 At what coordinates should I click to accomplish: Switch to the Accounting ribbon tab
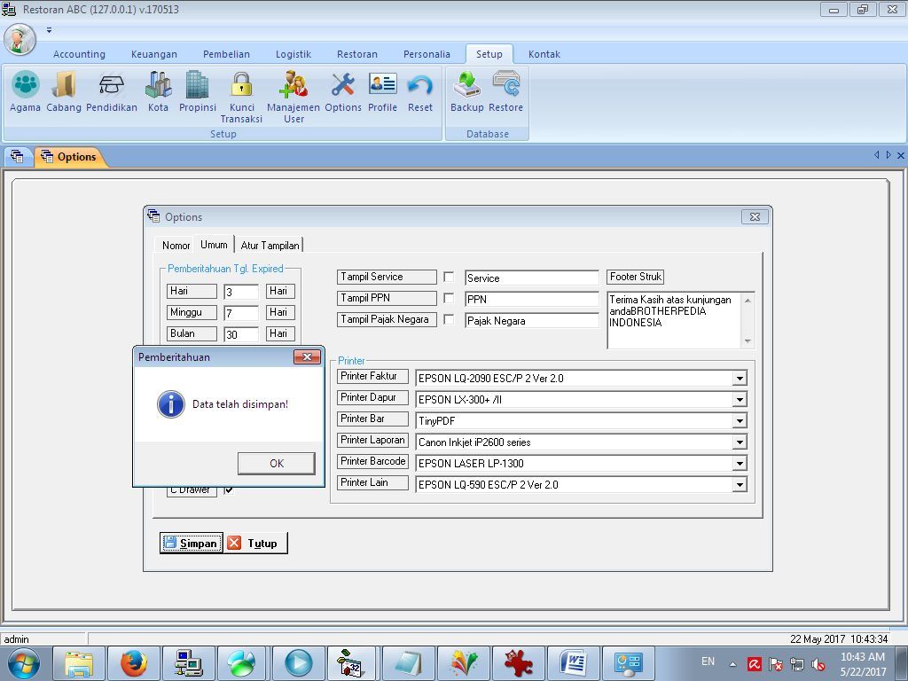coord(79,54)
